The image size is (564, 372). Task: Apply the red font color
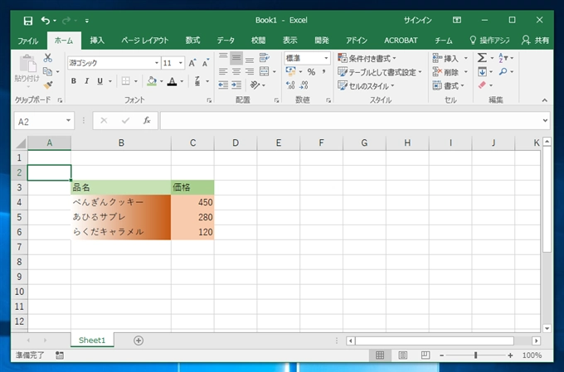coord(173,81)
